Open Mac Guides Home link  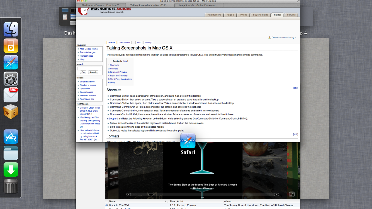[x=89, y=49]
